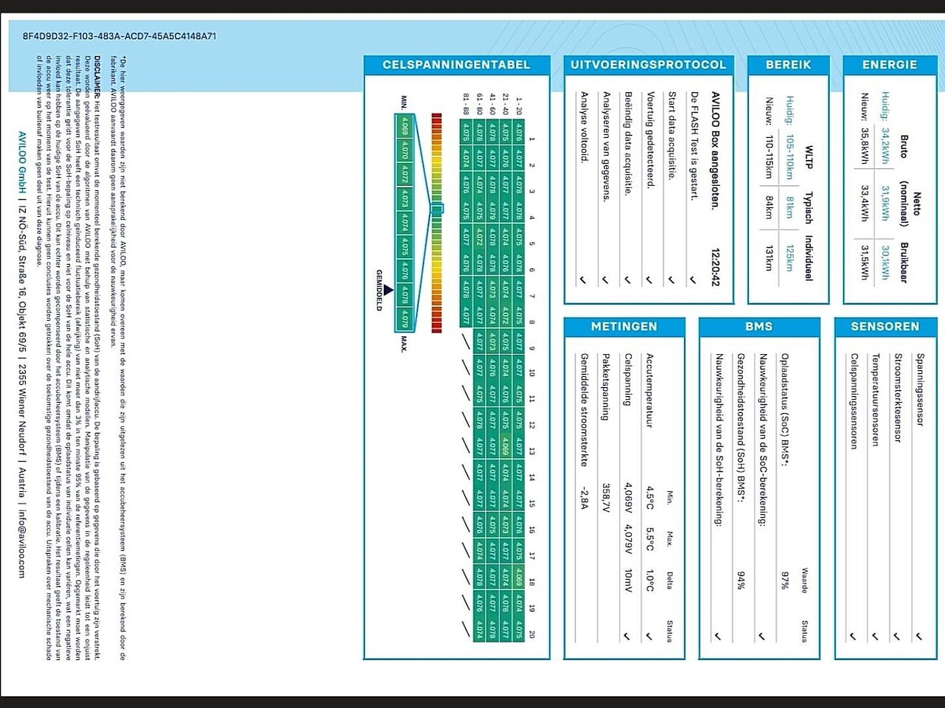The height and width of the screenshot is (708, 945).
Task: Click the GEMIDDELD triangle marker
Action: point(388,291)
